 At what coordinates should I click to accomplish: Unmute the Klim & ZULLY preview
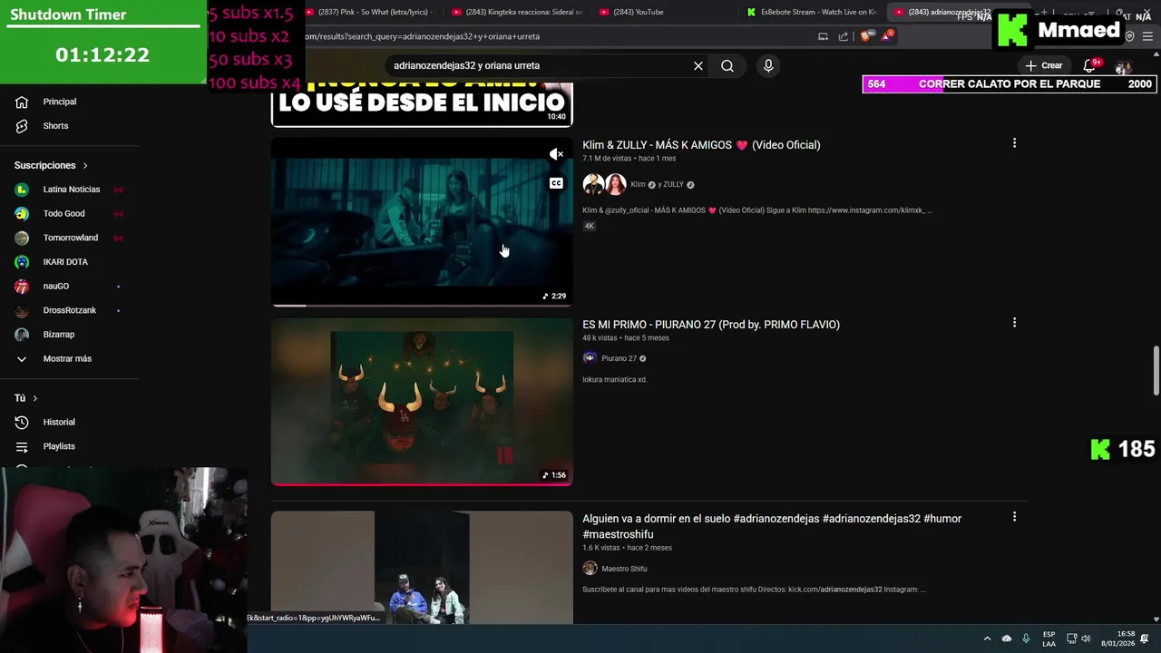click(556, 154)
